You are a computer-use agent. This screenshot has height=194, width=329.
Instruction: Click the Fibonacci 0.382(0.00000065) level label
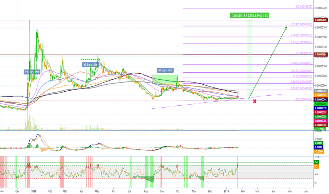[301, 82]
